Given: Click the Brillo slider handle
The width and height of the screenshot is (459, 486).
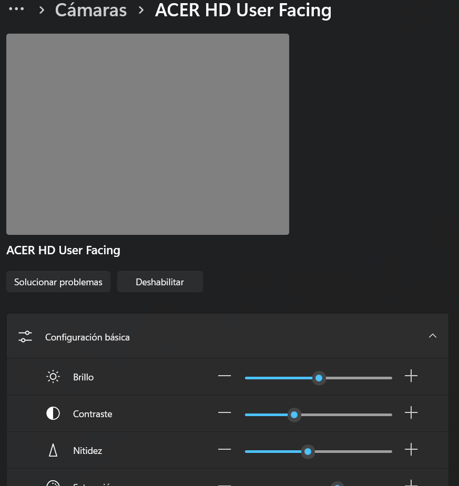Looking at the screenshot, I should [x=319, y=378].
